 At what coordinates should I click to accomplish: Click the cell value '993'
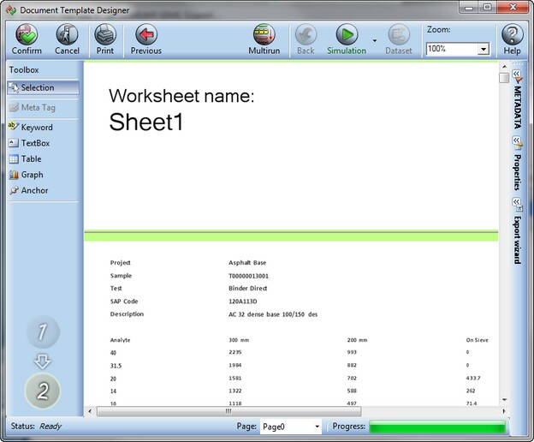coord(352,352)
